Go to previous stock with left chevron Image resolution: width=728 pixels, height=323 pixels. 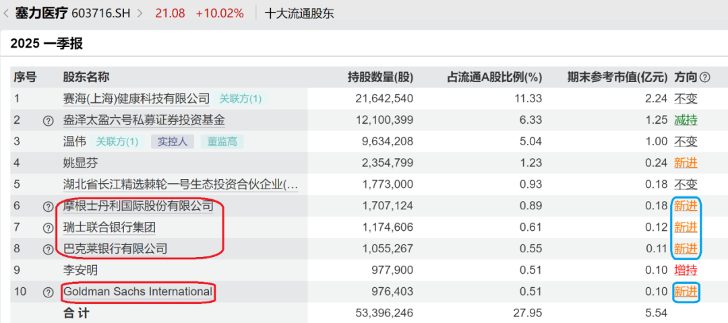tap(5, 13)
